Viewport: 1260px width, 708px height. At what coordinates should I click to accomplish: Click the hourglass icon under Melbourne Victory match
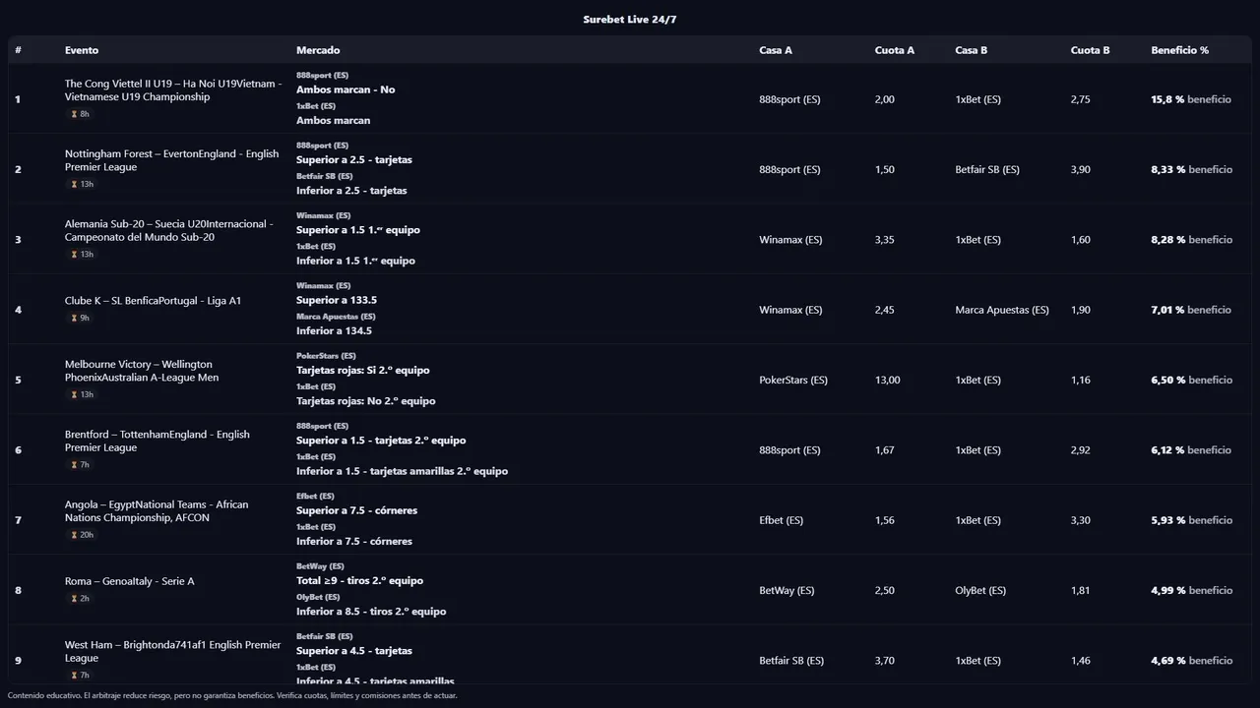pos(74,394)
